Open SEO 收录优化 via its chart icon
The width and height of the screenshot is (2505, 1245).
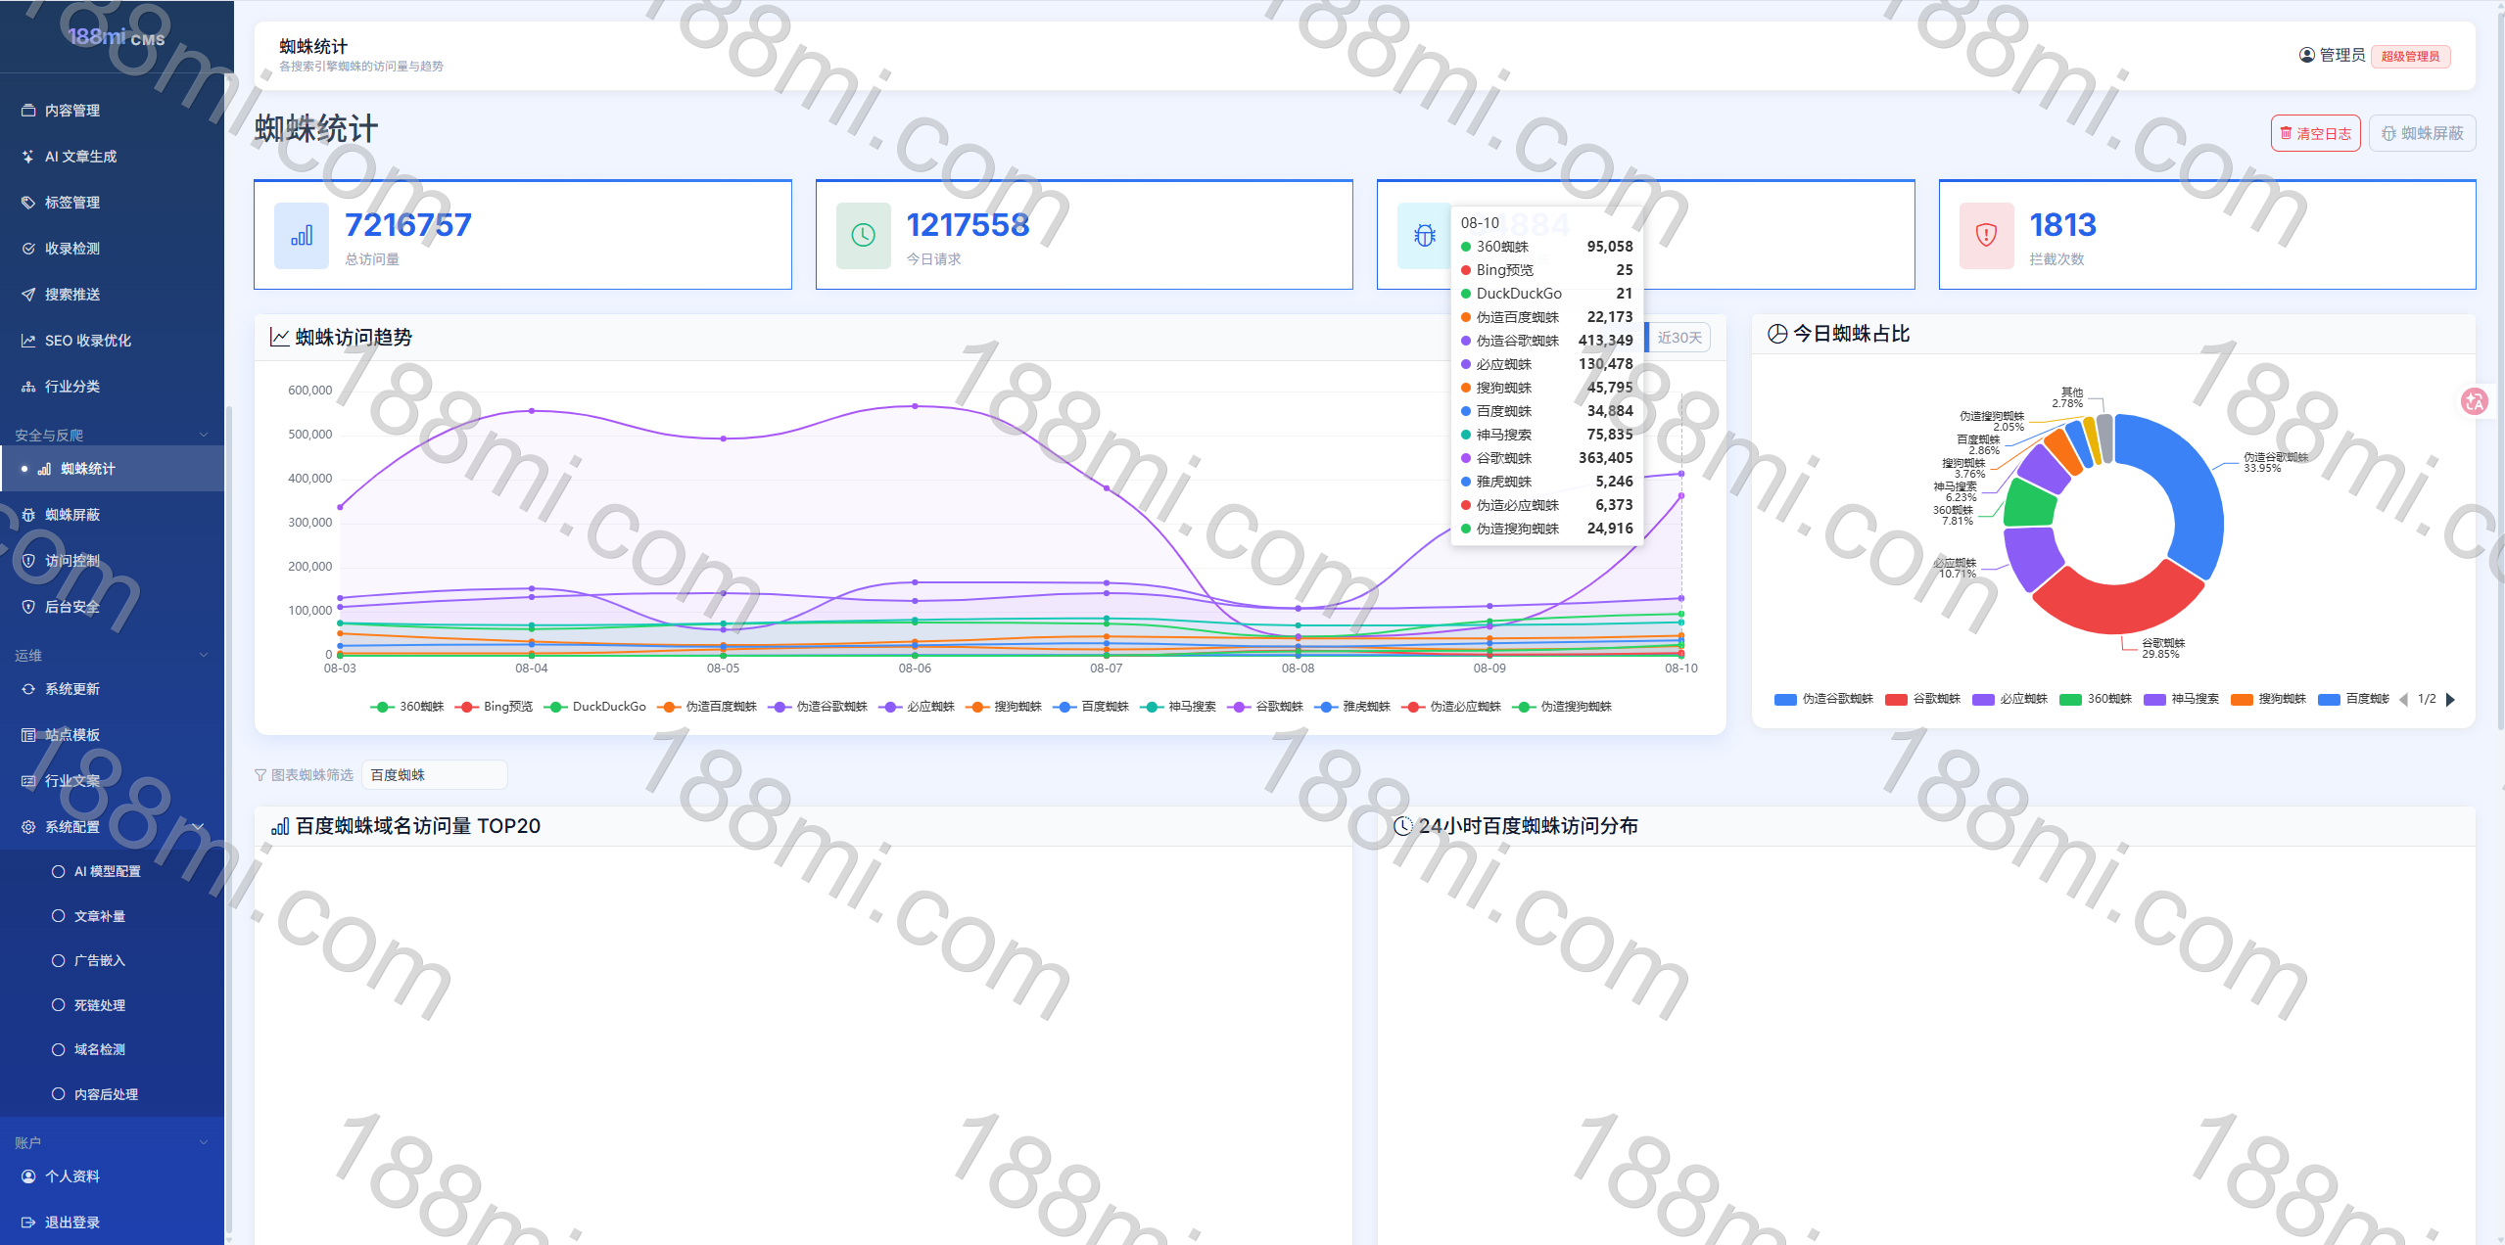(x=28, y=341)
